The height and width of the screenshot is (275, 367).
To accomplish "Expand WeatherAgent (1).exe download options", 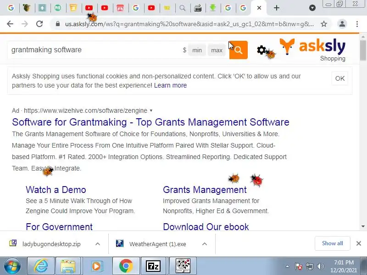I will pyautogui.click(x=204, y=244).
